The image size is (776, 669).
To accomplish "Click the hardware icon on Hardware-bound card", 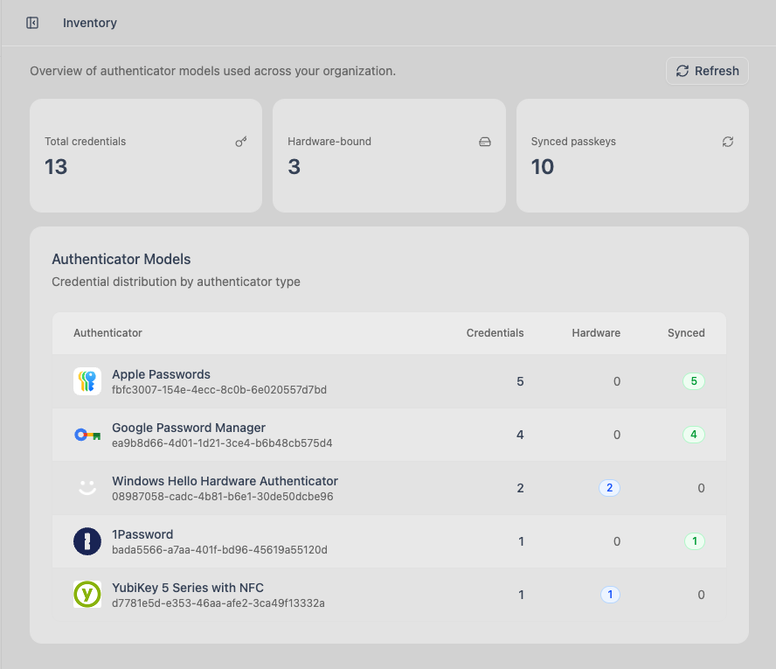I will coord(484,141).
